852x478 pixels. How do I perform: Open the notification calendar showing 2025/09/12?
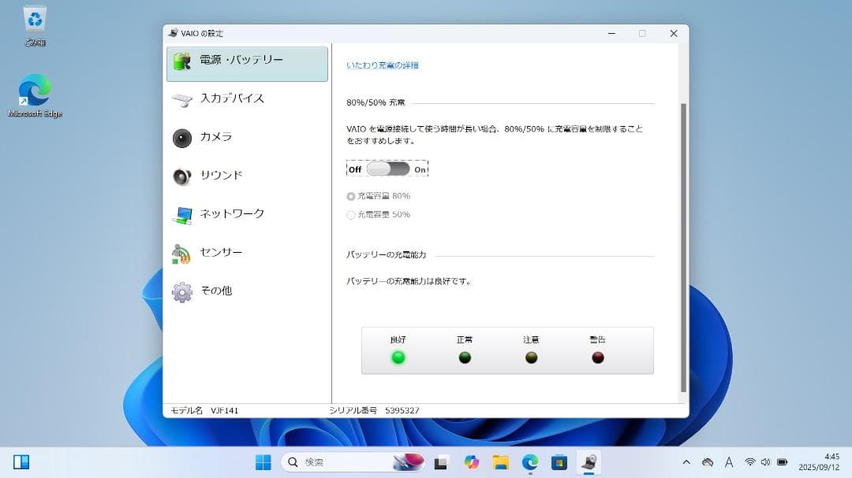pyautogui.click(x=818, y=463)
